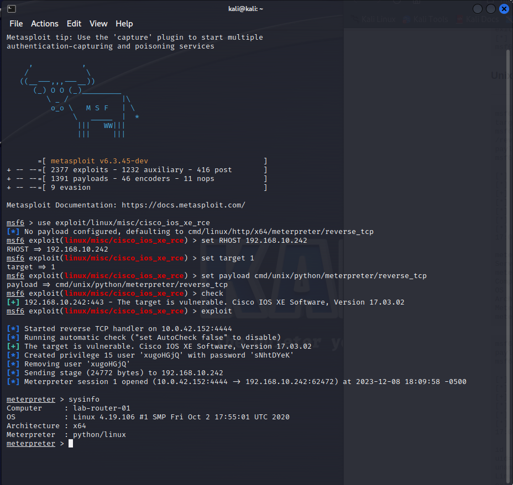The height and width of the screenshot is (485, 513).
Task: Click the 'target => 1' output line
Action: [31, 267]
